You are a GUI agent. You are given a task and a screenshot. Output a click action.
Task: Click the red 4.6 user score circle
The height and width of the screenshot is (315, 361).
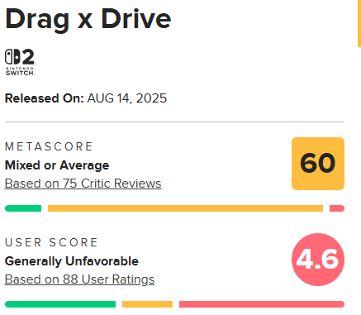(x=318, y=260)
